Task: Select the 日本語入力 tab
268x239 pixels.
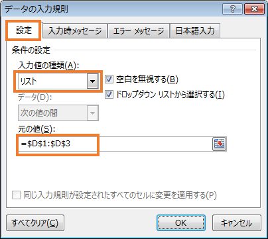Action: [195, 30]
